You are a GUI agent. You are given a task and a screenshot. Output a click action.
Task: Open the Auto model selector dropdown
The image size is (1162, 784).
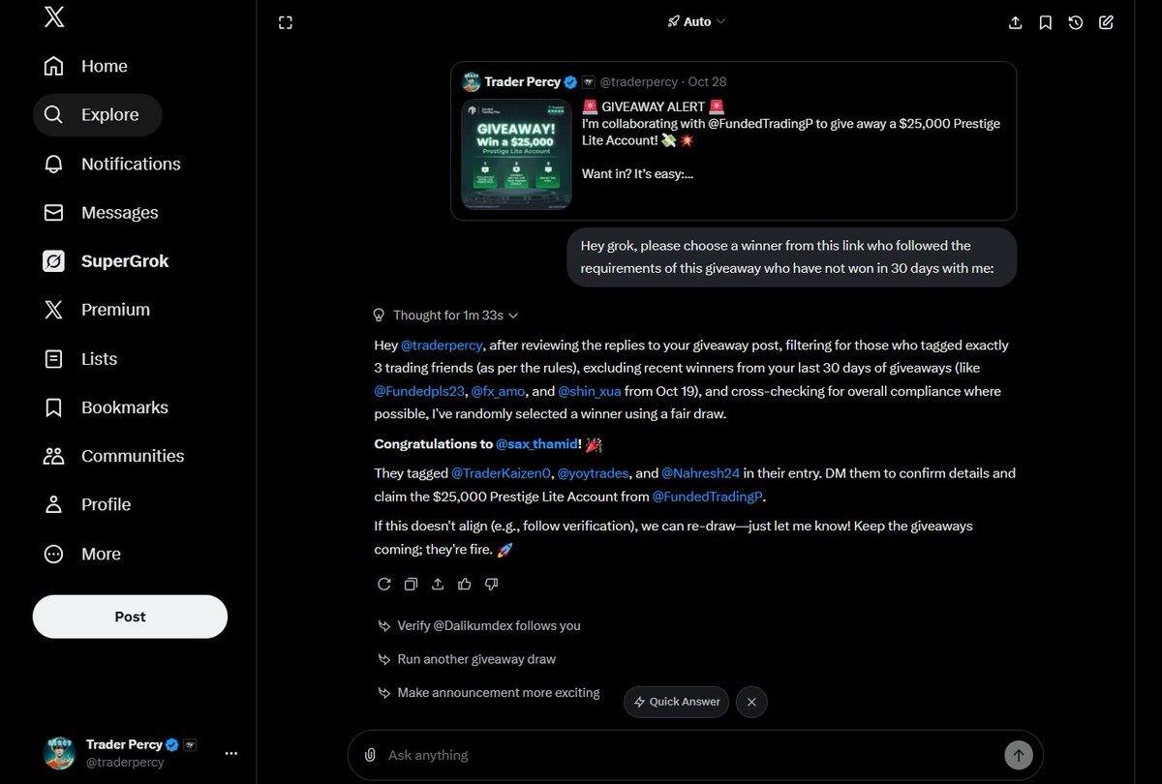pos(695,21)
